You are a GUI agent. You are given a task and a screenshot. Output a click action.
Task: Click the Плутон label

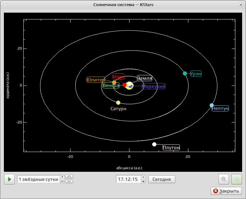[x=171, y=147]
